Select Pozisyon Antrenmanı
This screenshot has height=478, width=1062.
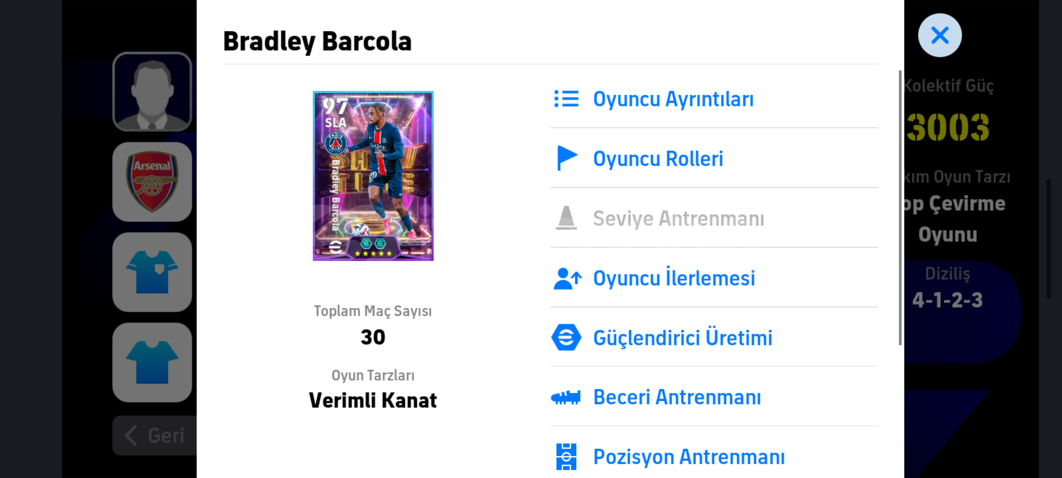tap(689, 457)
